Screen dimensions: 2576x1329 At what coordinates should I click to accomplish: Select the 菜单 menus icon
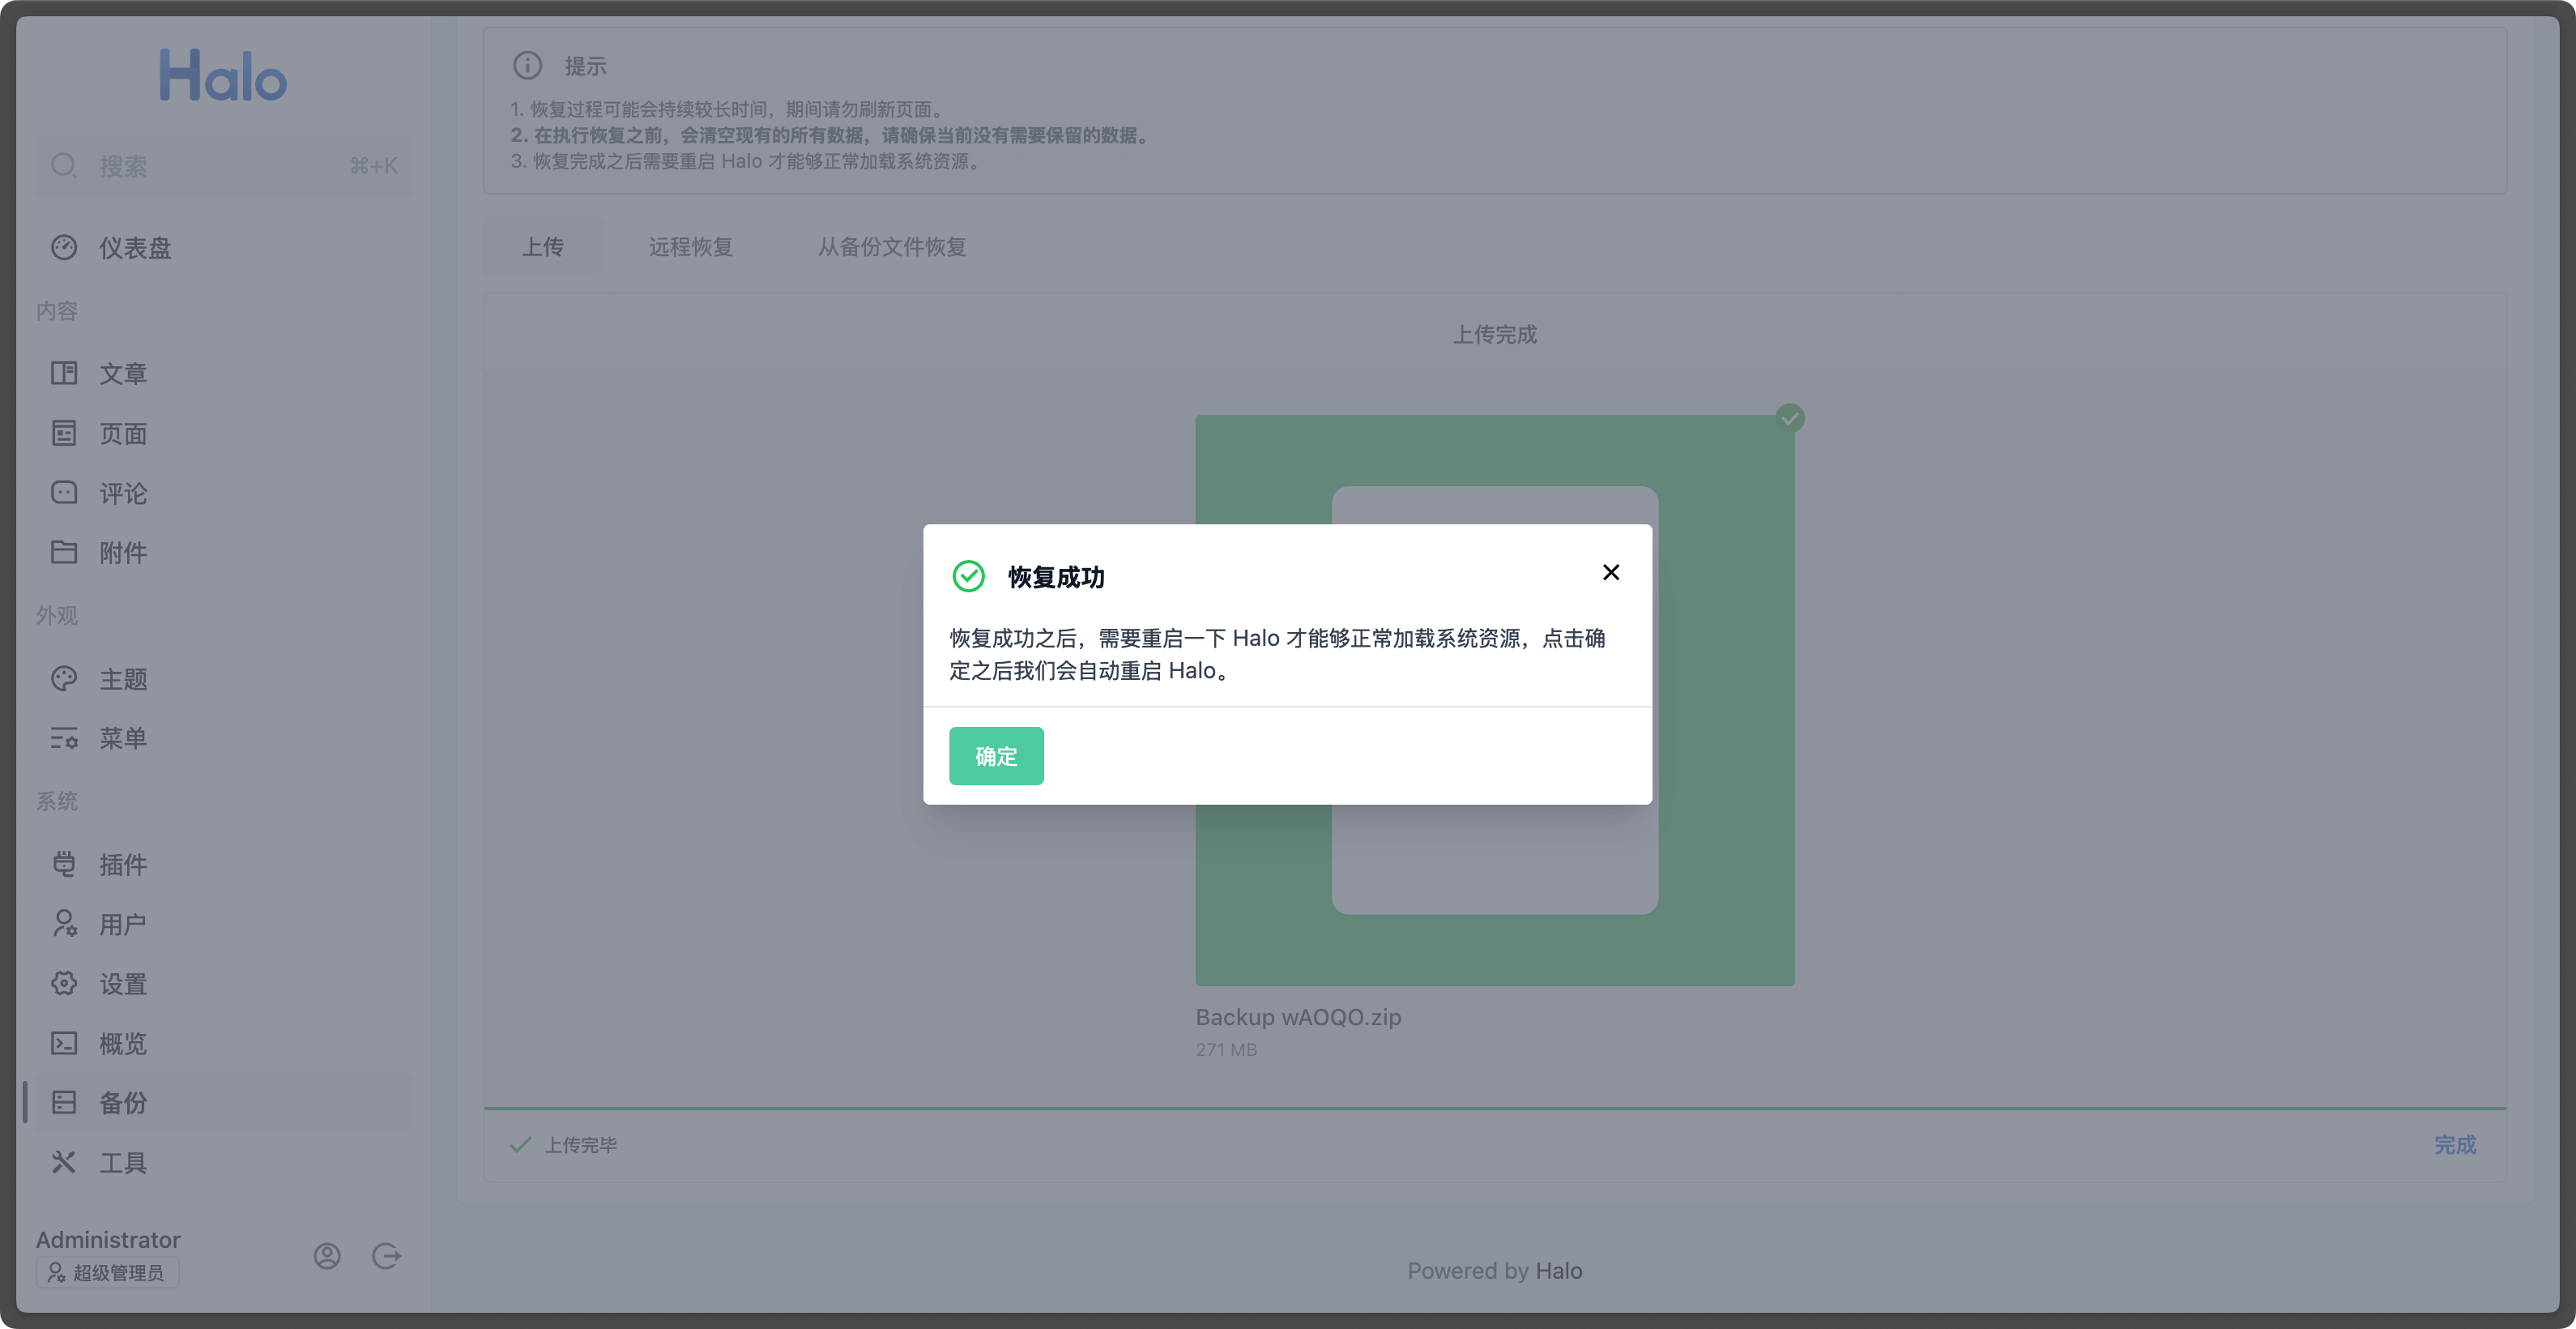click(64, 738)
